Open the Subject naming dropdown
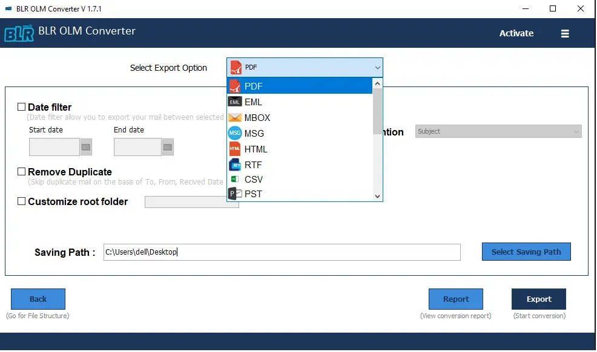Viewport: 597px width, 352px height. point(498,131)
